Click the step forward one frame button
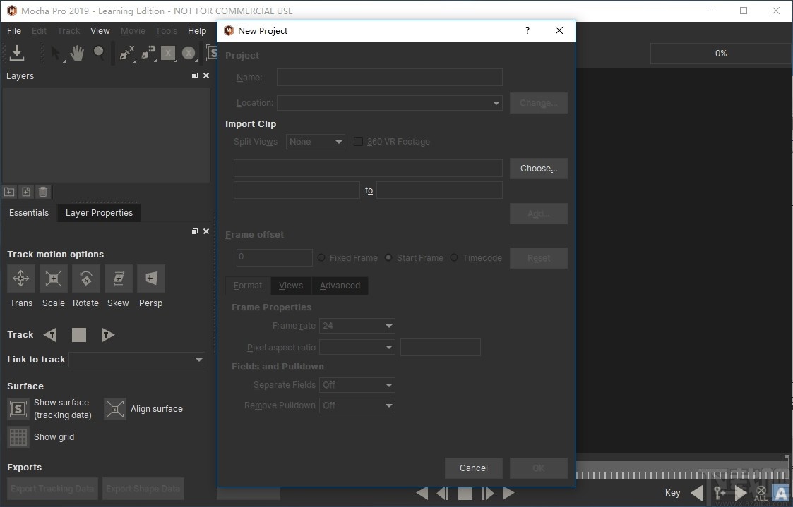The image size is (793, 507). coord(487,493)
